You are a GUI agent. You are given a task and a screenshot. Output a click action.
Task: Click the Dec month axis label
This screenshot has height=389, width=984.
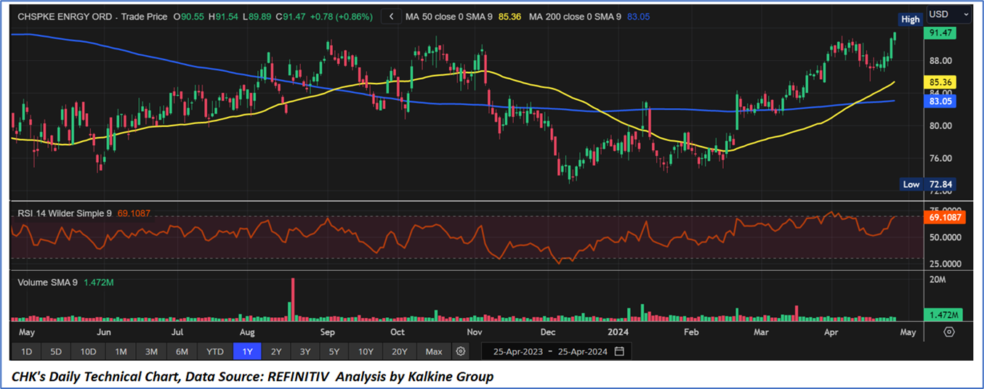pyautogui.click(x=548, y=332)
